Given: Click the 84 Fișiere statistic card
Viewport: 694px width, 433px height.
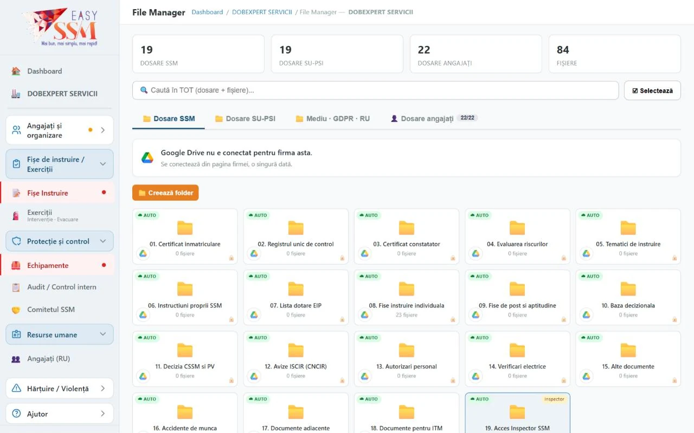Looking at the screenshot, I should click(614, 54).
